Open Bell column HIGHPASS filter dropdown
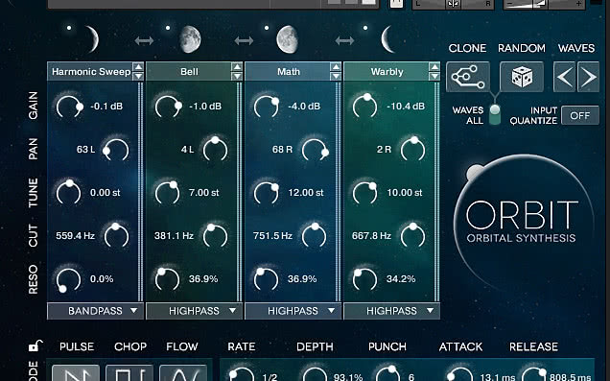Image resolution: width=610 pixels, height=381 pixels. click(x=195, y=311)
